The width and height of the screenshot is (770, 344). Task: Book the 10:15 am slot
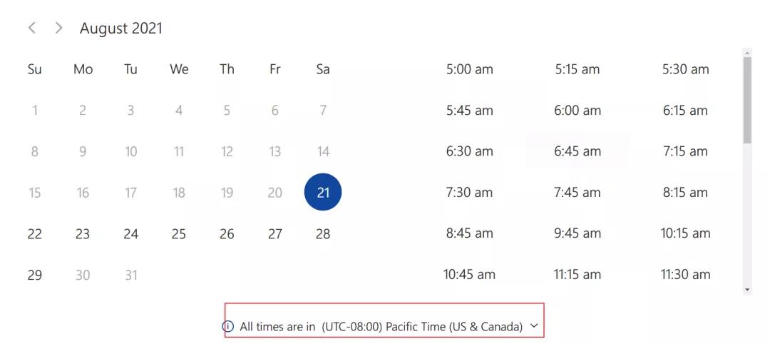pos(686,233)
